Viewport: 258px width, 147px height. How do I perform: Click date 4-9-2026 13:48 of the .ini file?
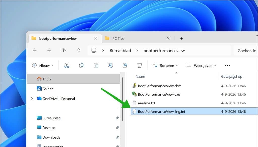click(233, 111)
